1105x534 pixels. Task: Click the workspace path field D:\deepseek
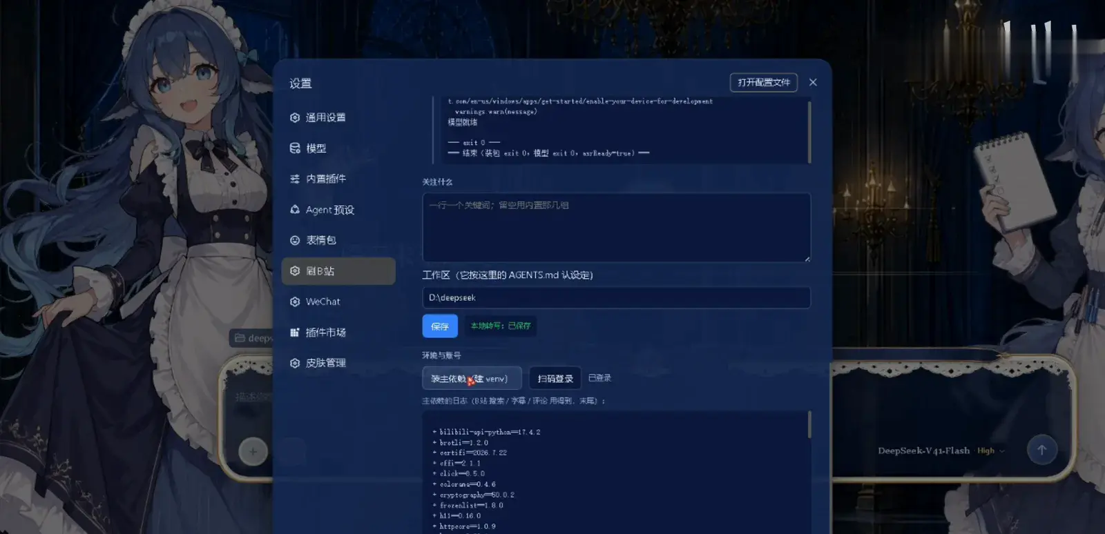coord(616,297)
